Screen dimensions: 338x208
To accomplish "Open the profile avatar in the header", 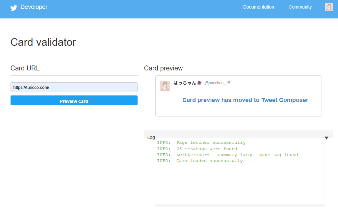I will coord(329,7).
